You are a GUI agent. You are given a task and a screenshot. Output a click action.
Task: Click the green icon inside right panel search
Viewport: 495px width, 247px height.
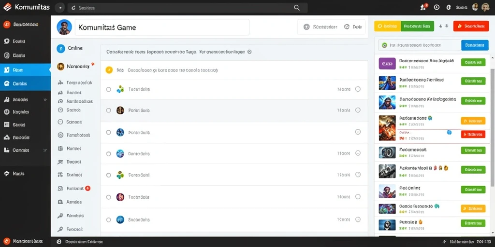(384, 45)
